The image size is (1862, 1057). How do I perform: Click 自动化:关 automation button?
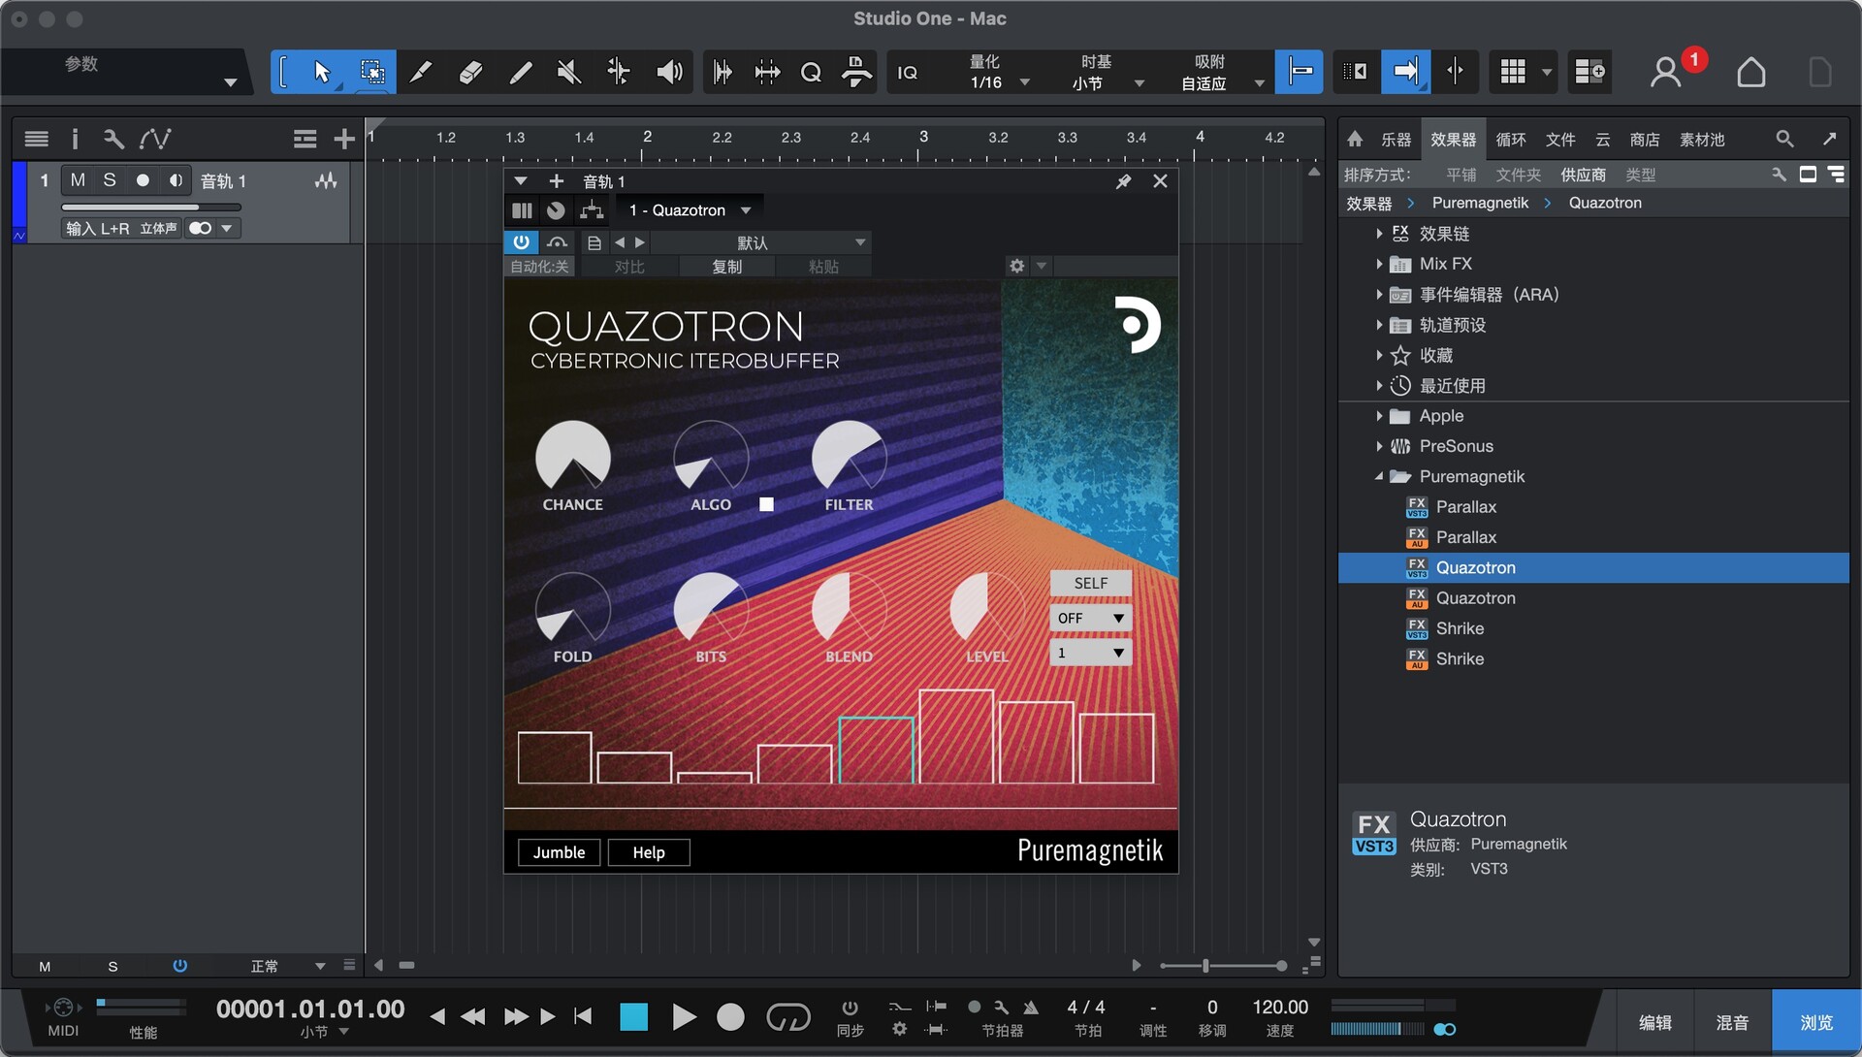539,267
